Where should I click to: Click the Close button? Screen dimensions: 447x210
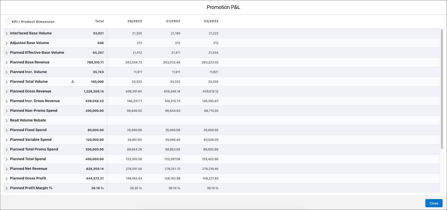tap(434, 203)
